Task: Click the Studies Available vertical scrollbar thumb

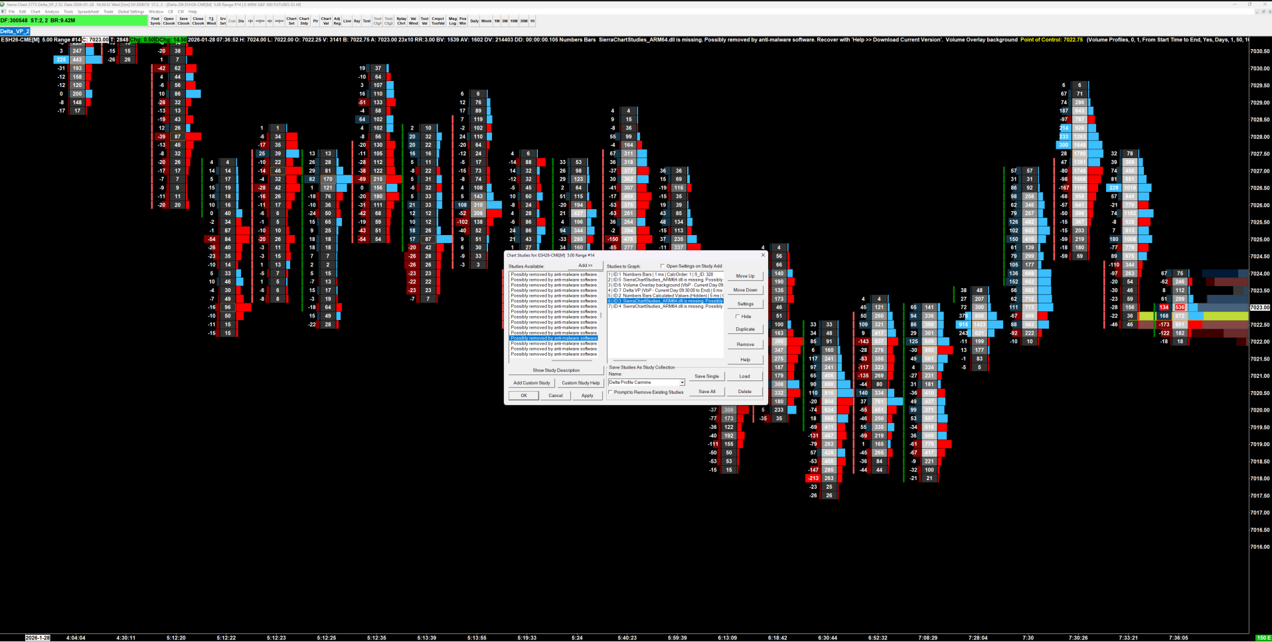Action: pos(601,315)
